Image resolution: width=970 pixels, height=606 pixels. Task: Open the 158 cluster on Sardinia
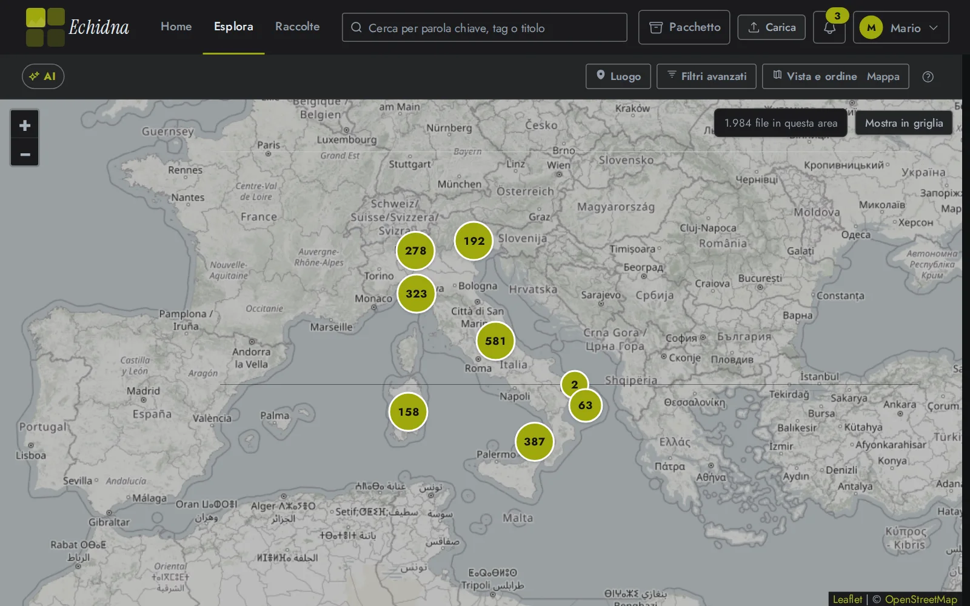coord(408,412)
